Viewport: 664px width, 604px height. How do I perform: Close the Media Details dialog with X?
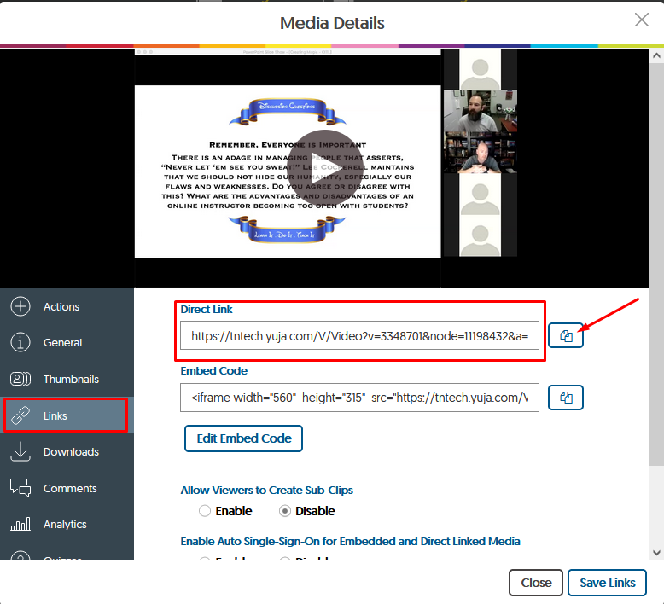click(x=641, y=20)
